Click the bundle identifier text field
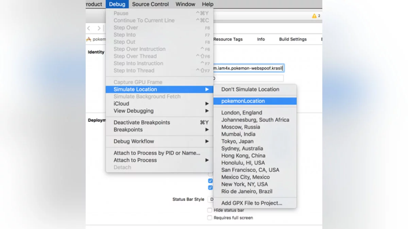Viewport: 408px width, 229px height. point(249,69)
